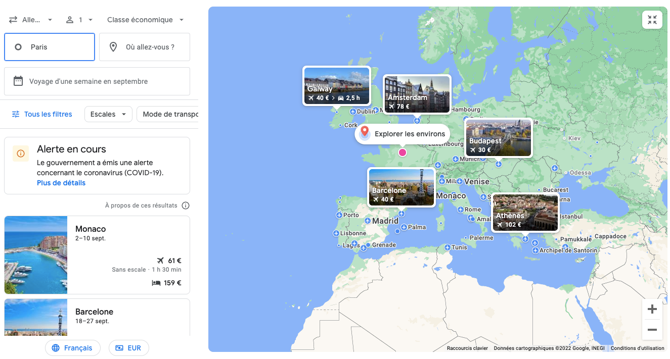
Task: Open the Barcelone map card
Action: point(401,187)
